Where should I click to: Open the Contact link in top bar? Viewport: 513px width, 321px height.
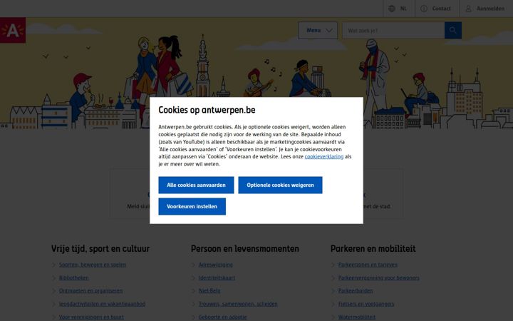(x=441, y=9)
